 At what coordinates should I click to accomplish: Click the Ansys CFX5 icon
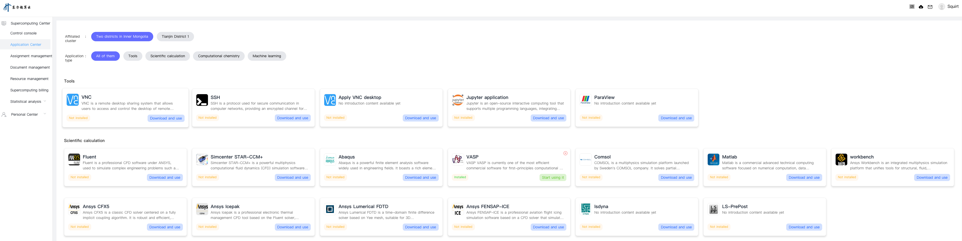click(x=74, y=209)
